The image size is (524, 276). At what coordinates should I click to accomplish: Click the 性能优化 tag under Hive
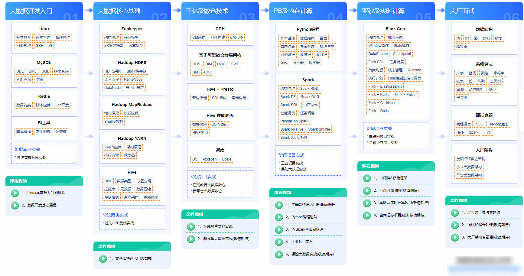click(151, 197)
